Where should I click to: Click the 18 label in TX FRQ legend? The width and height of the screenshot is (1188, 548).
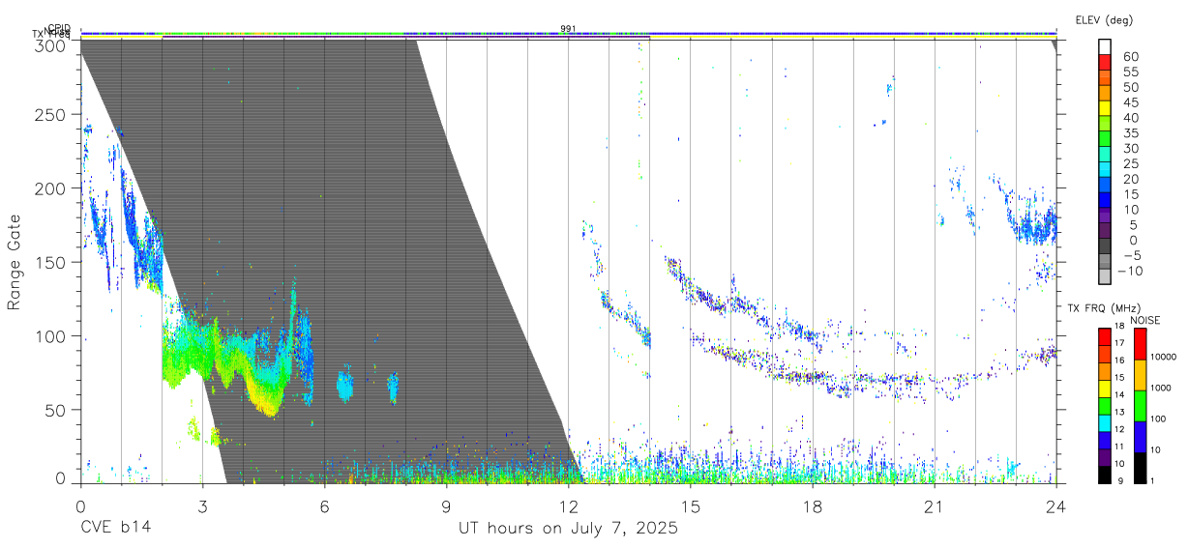[1118, 327]
